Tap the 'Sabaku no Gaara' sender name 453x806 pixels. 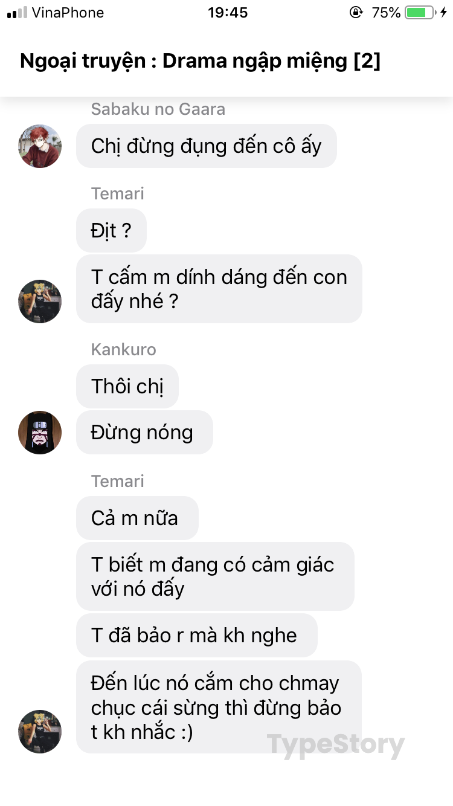[158, 109]
